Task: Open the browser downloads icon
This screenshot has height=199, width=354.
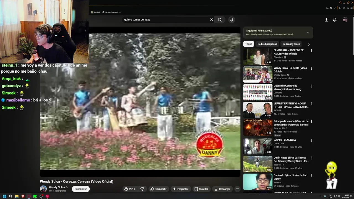Action: tap(348, 8)
